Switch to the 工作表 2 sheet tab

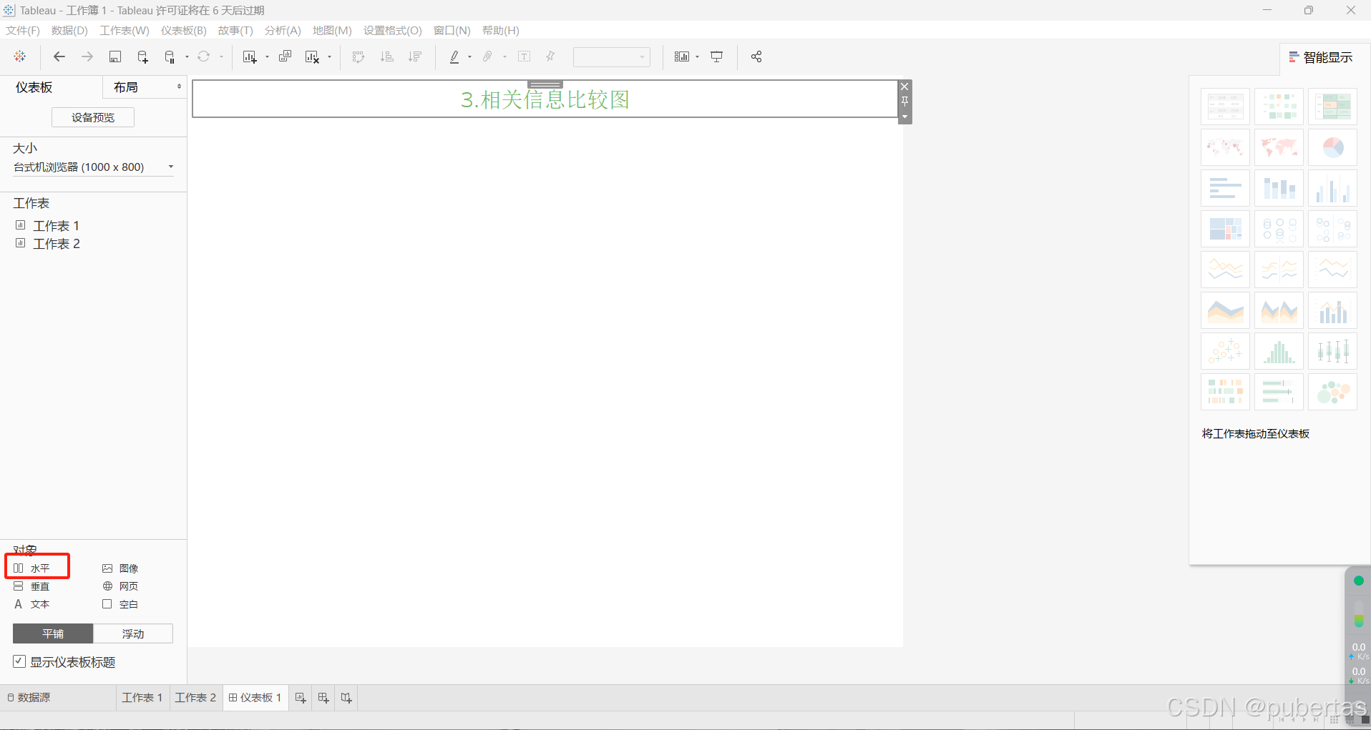pos(195,698)
